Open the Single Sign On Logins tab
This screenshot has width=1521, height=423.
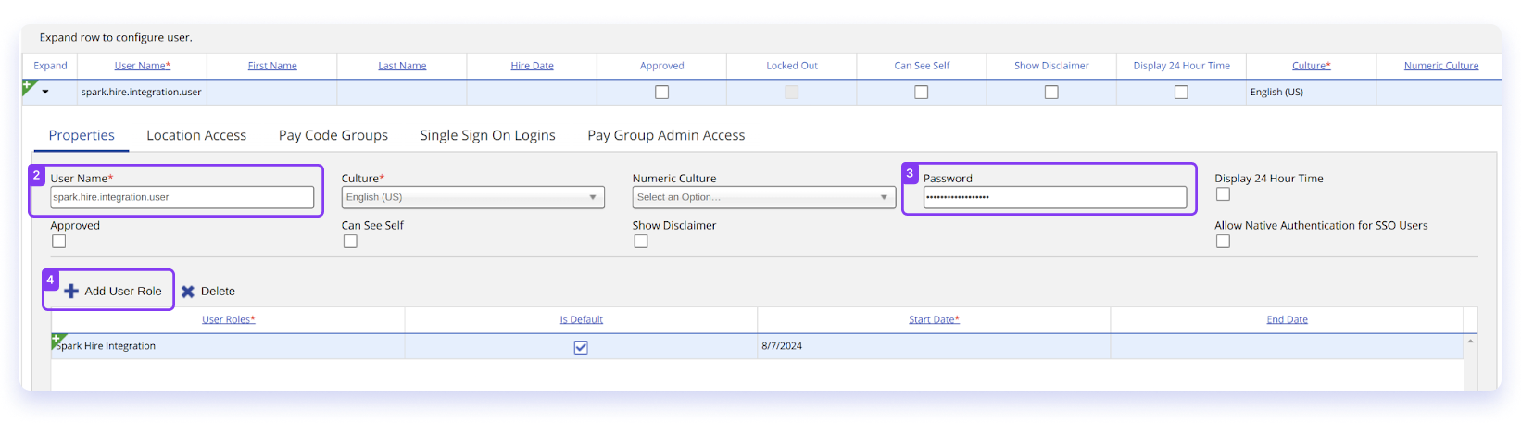pos(487,135)
